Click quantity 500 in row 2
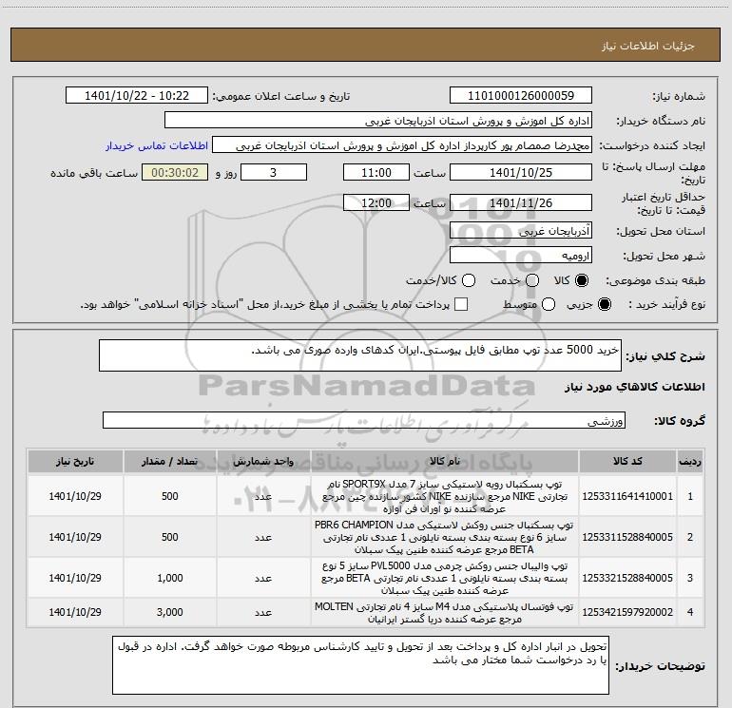This screenshot has width=732, height=708. (x=169, y=537)
